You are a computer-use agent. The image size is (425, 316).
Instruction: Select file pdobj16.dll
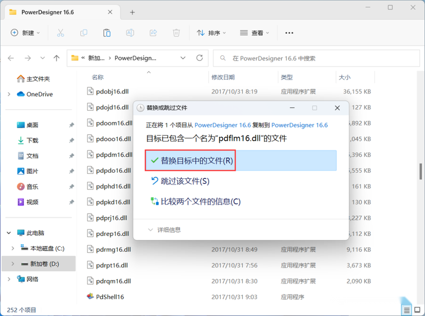click(x=112, y=92)
